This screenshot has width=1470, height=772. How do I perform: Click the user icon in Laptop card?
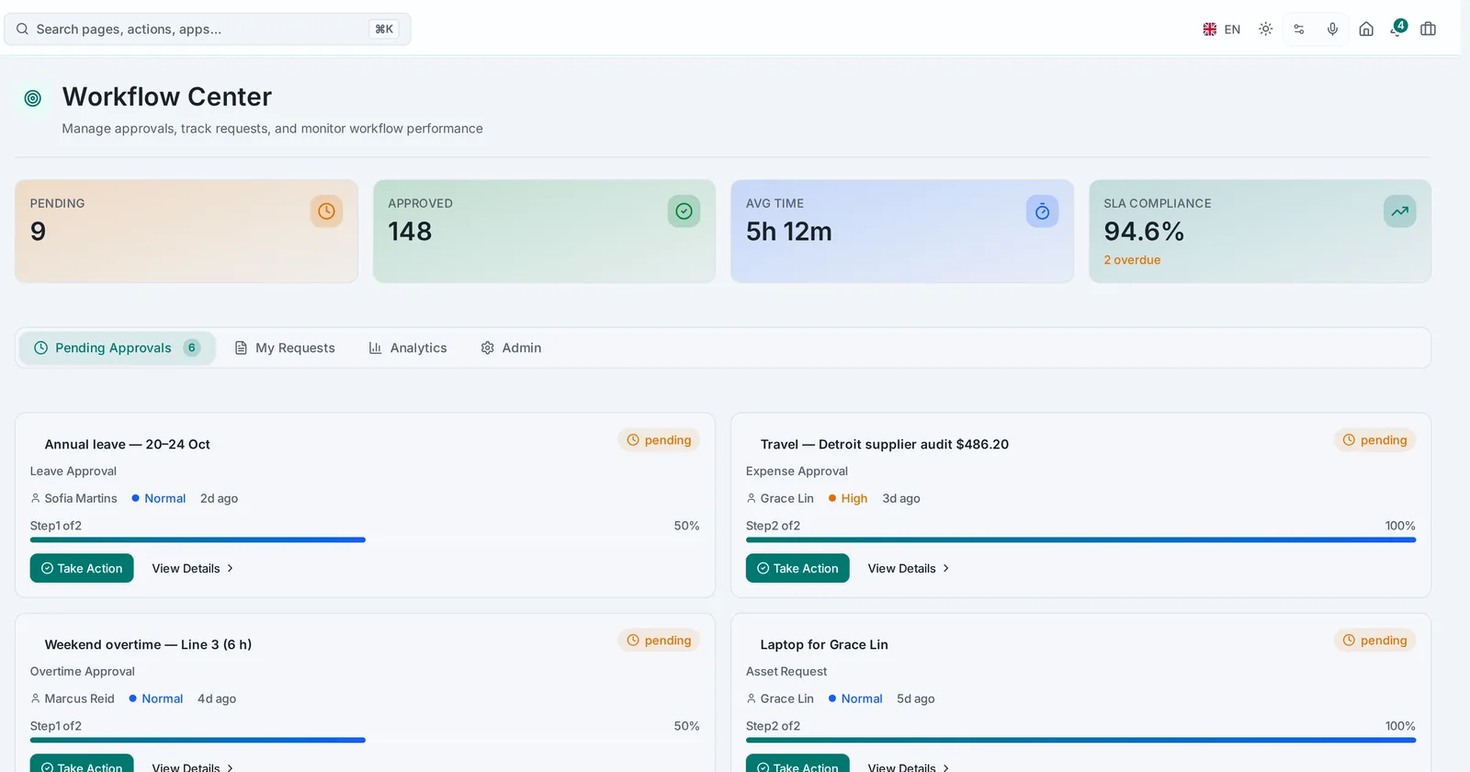tap(752, 698)
